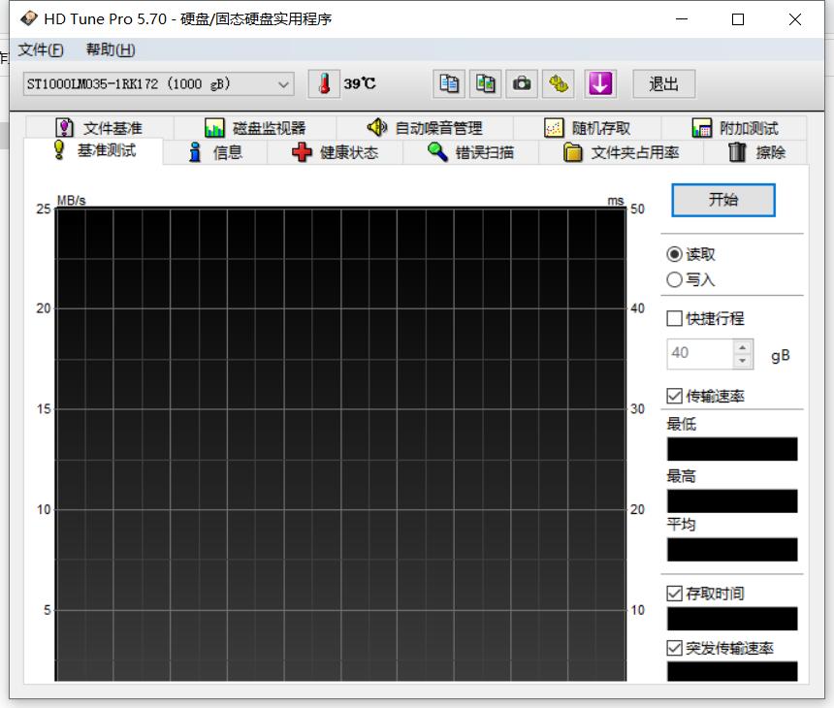Click the purple download update arrow icon

[x=599, y=84]
